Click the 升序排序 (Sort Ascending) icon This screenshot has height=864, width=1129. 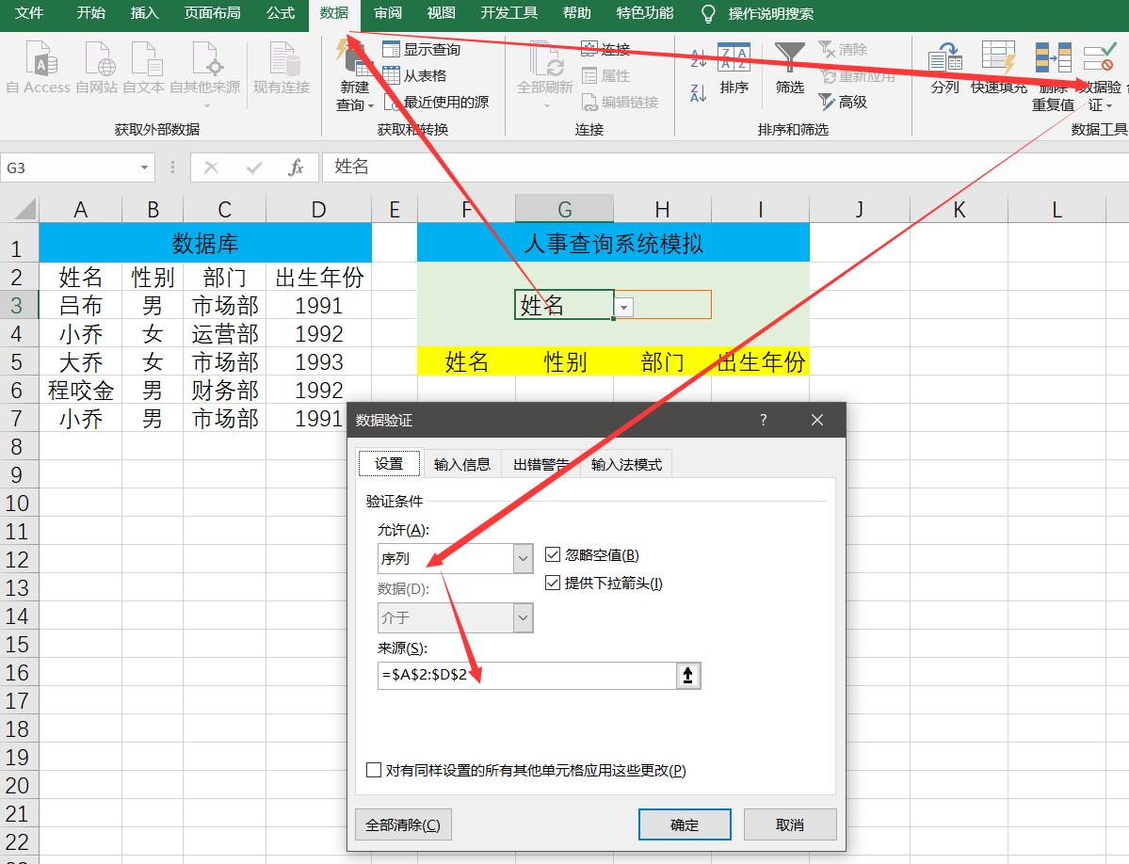(x=697, y=57)
